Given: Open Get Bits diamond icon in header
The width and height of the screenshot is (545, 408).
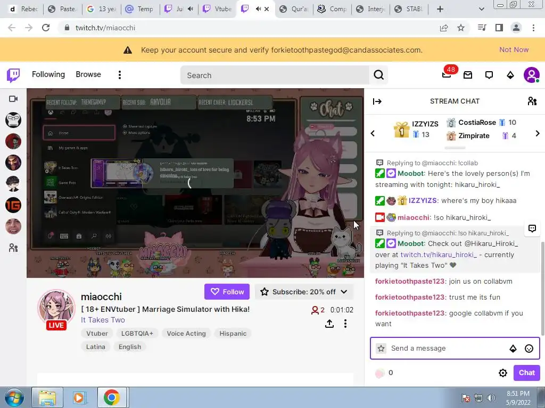Looking at the screenshot, I should point(510,75).
